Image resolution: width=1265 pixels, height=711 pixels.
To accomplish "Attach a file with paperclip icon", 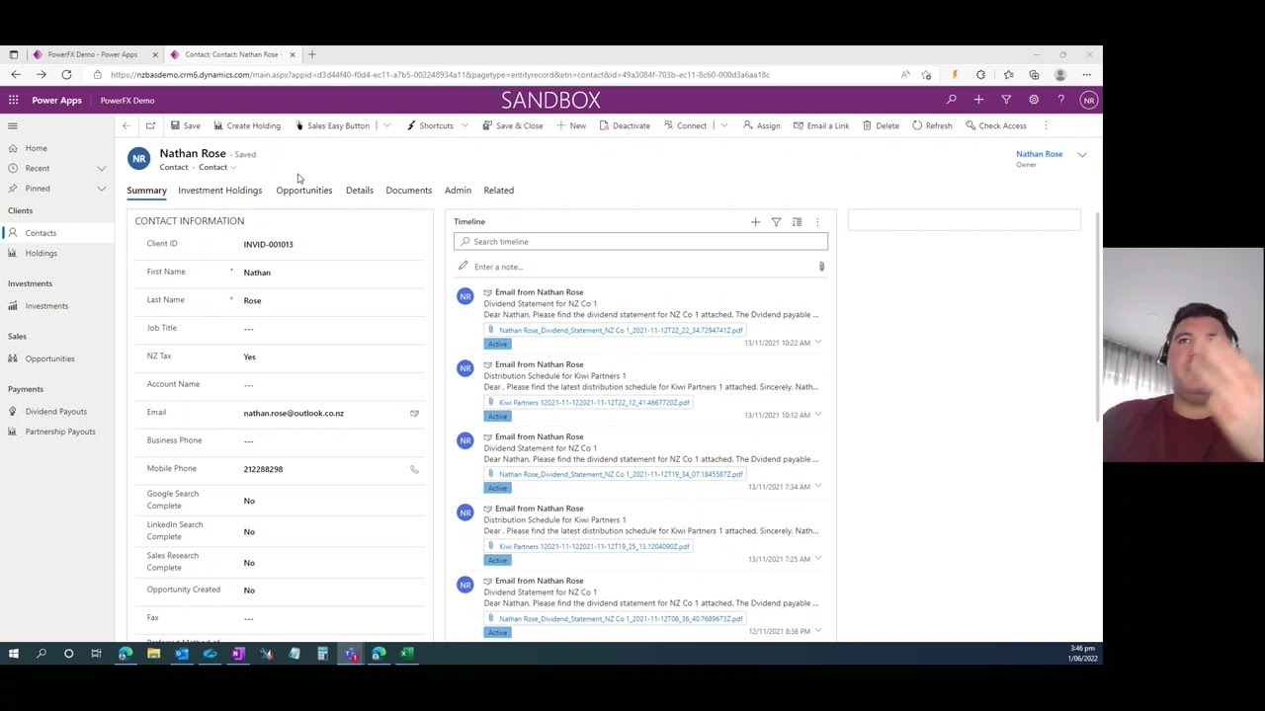I will [x=821, y=267].
